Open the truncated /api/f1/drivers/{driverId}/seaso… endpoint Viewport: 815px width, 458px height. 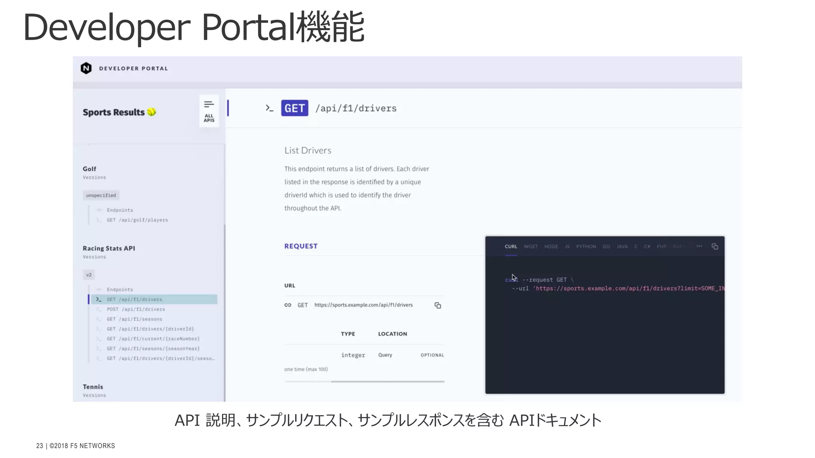point(160,359)
